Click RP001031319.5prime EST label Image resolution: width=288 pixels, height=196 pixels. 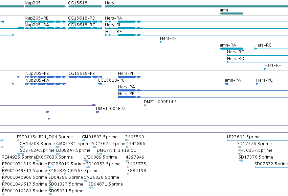coord(24,164)
